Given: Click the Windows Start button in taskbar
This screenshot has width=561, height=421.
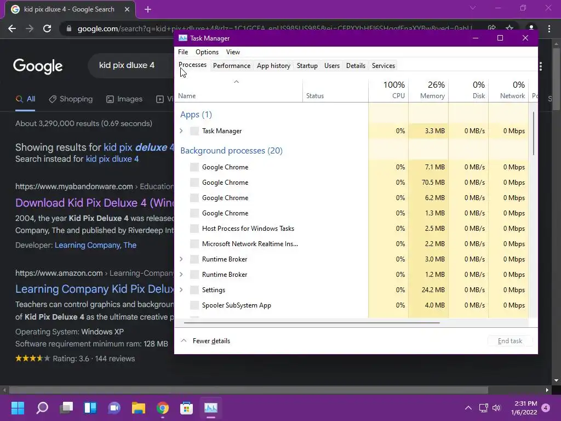Looking at the screenshot, I should tap(18, 408).
